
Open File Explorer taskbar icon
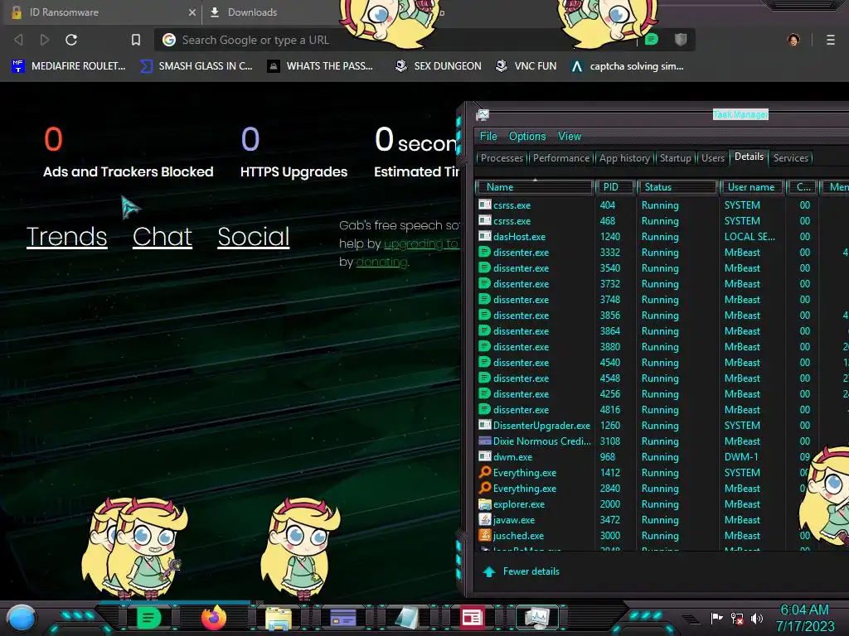coord(279,619)
